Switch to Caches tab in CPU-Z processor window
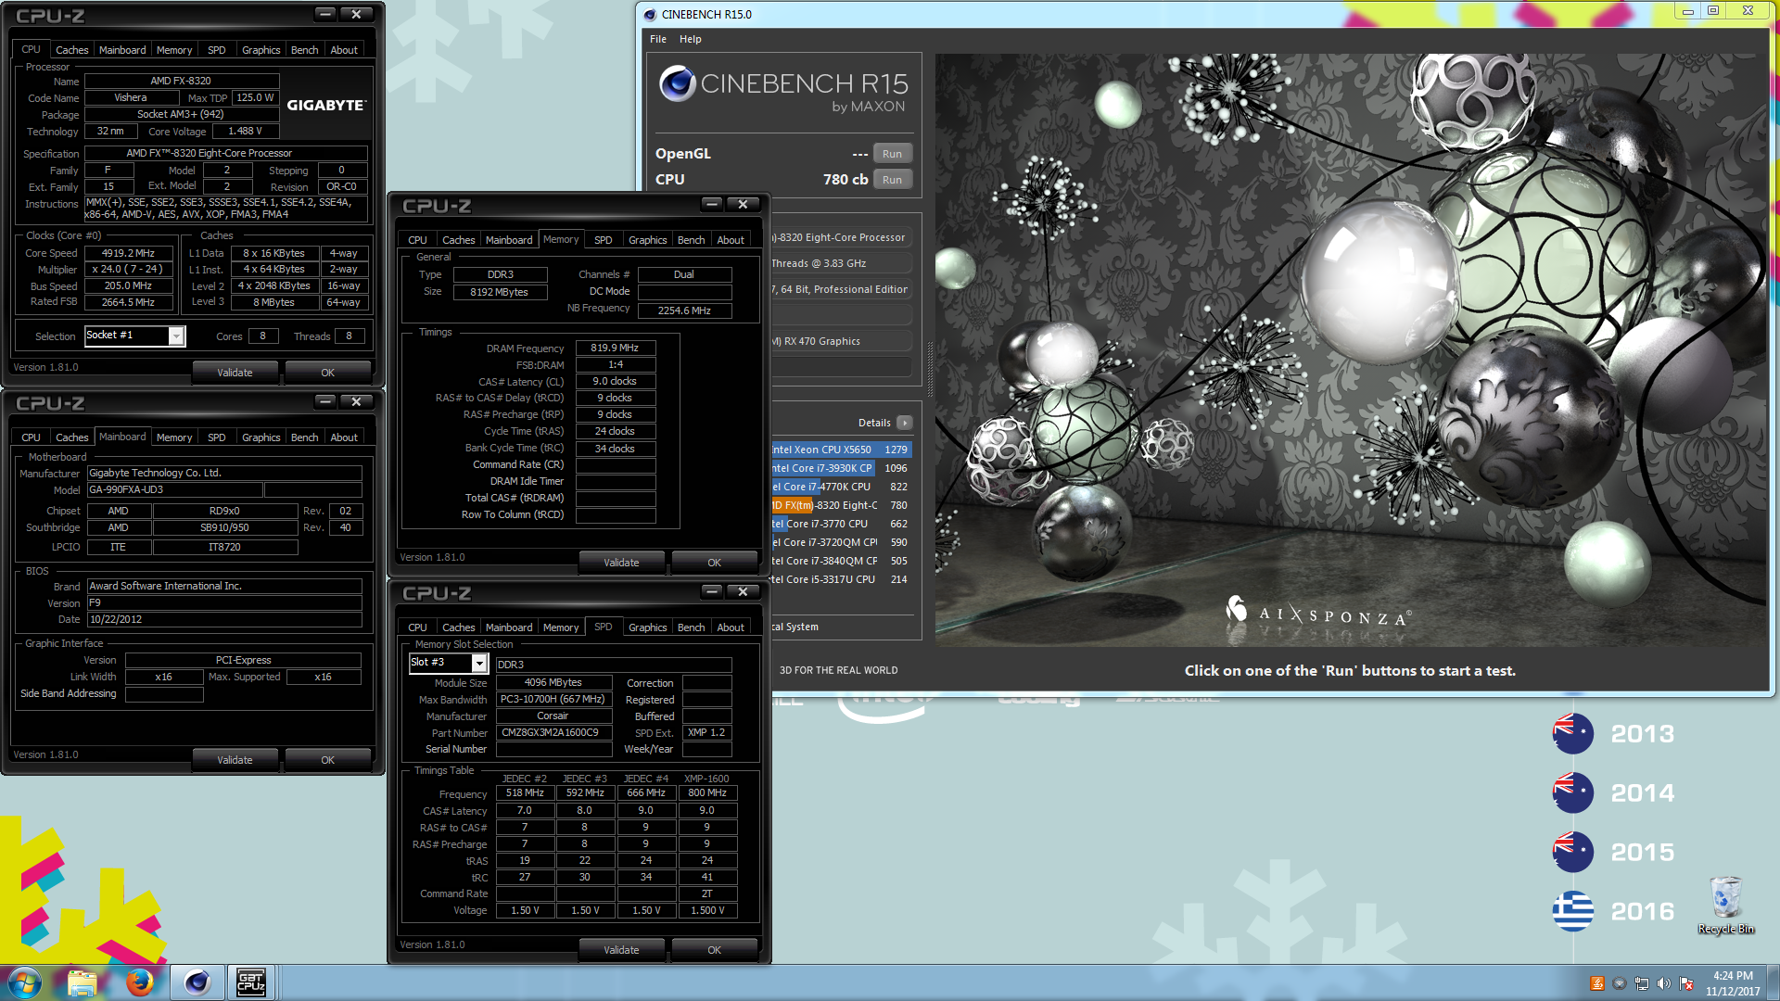Screen dimensions: 1780x1001 (x=71, y=50)
